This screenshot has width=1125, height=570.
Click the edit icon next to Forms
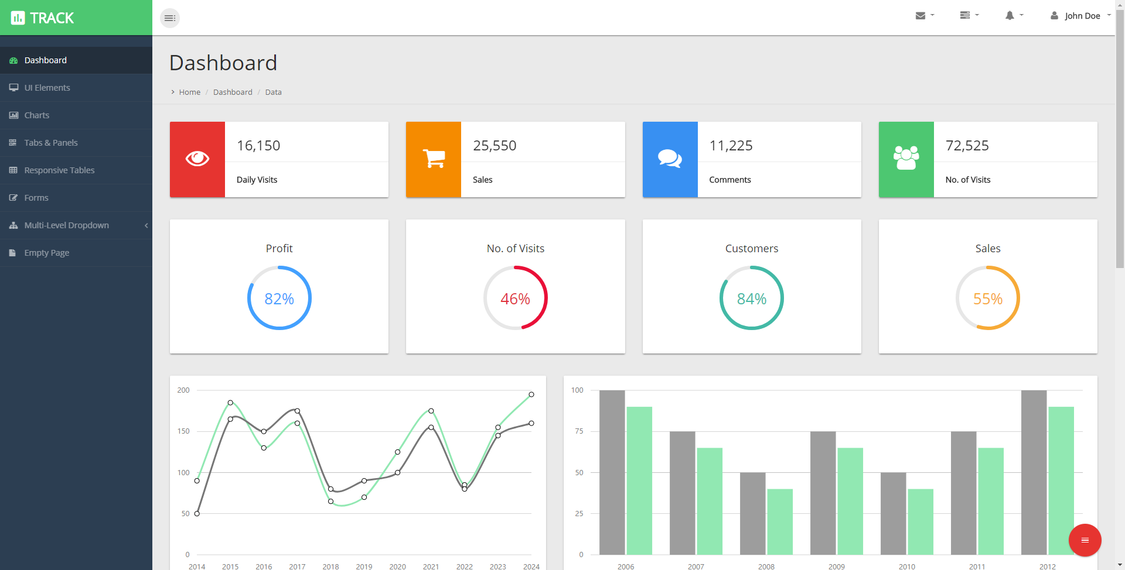(x=13, y=198)
